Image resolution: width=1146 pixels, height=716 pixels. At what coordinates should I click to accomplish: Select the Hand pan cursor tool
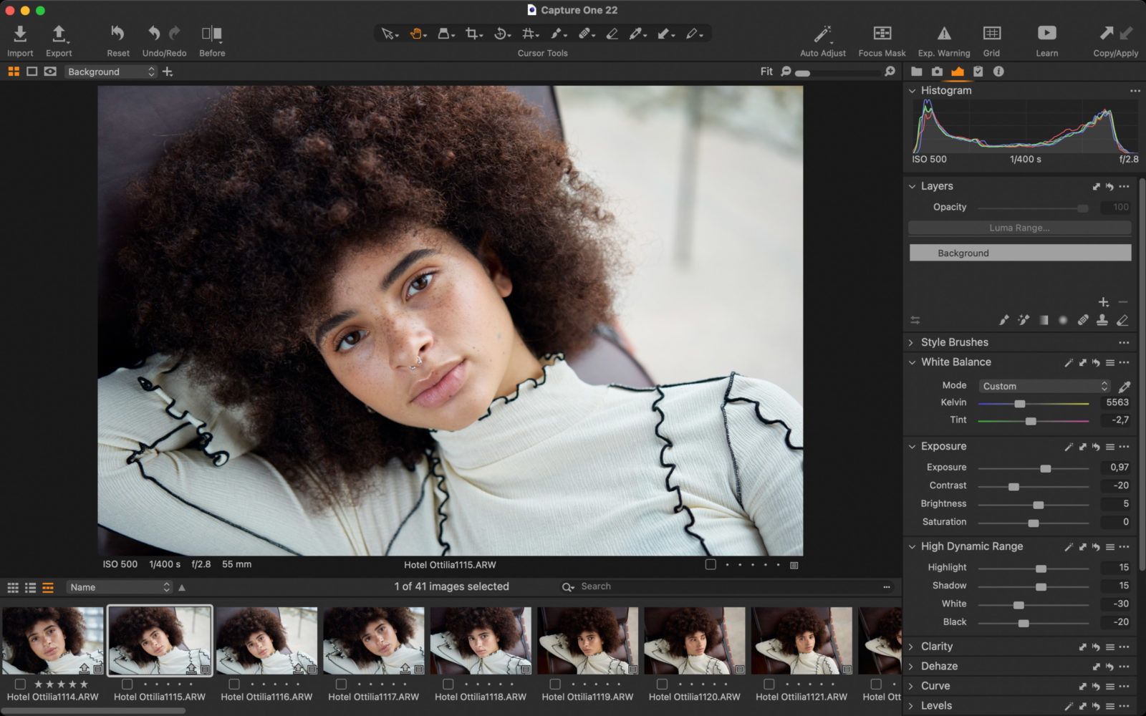[418, 33]
